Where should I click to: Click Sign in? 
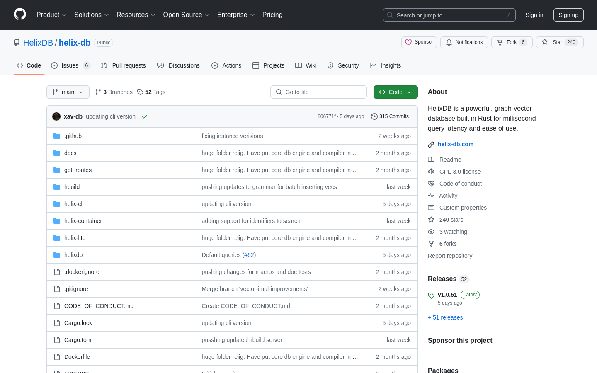coord(534,15)
